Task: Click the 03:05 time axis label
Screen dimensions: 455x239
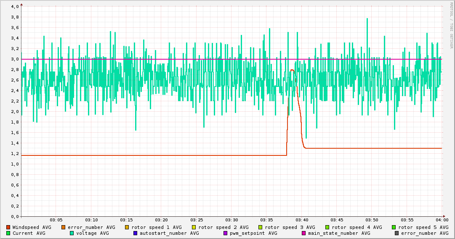Action: coord(56,220)
